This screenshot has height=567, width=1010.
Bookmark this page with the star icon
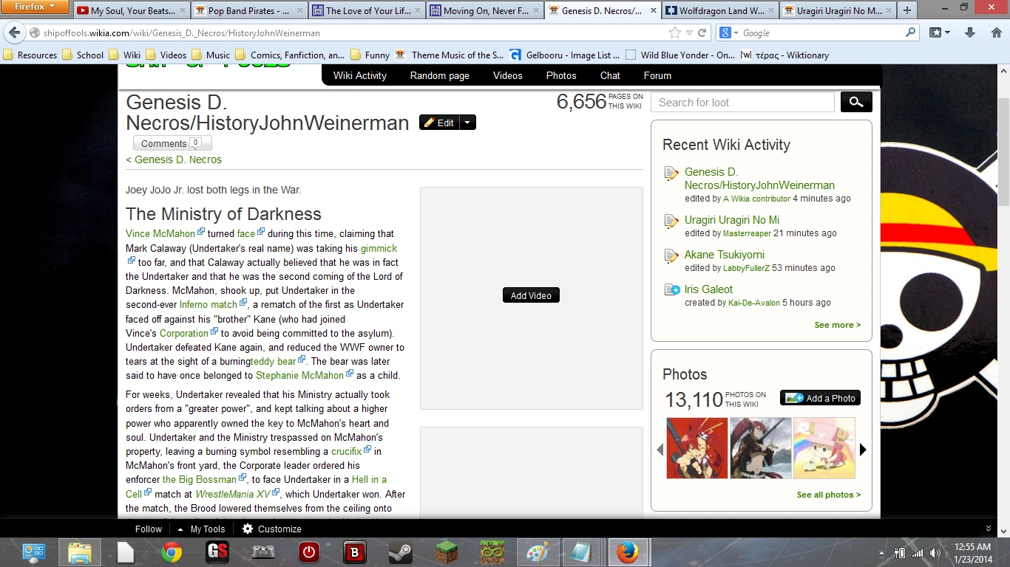pyautogui.click(x=674, y=33)
